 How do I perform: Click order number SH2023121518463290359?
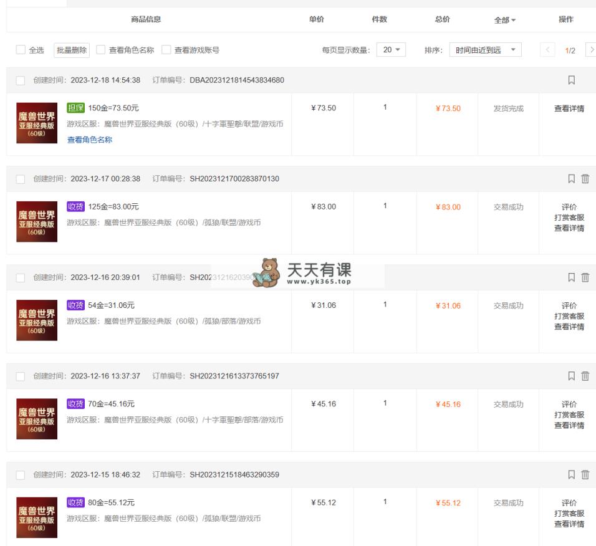tap(234, 474)
